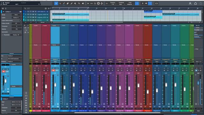Open the In PCR-300 Keyboard dropdown
This screenshot has width=204, height=115.
click(14, 59)
